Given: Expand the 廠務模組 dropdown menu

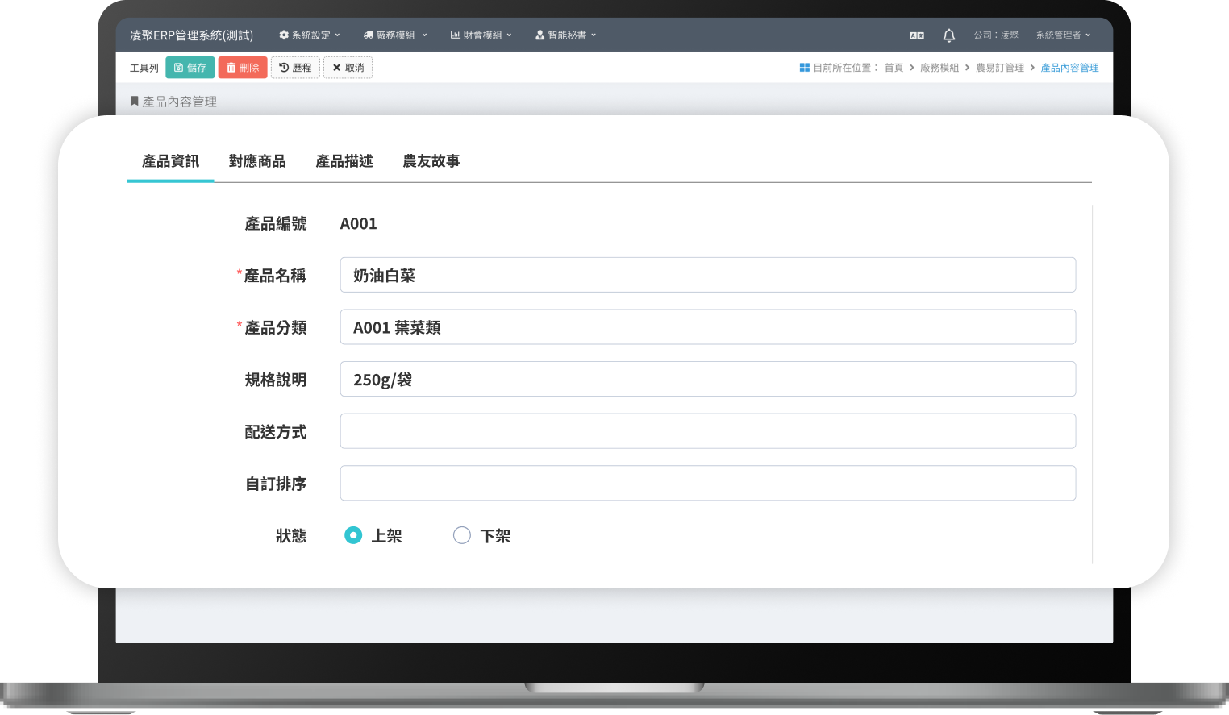Looking at the screenshot, I should point(395,35).
